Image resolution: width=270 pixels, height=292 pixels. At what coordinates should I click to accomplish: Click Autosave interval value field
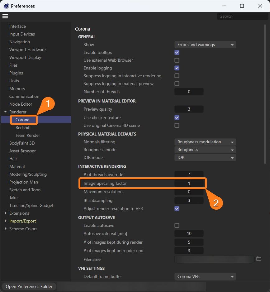(x=189, y=233)
